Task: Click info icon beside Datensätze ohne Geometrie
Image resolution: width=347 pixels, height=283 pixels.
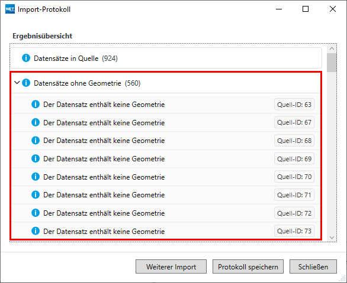Action: point(26,83)
